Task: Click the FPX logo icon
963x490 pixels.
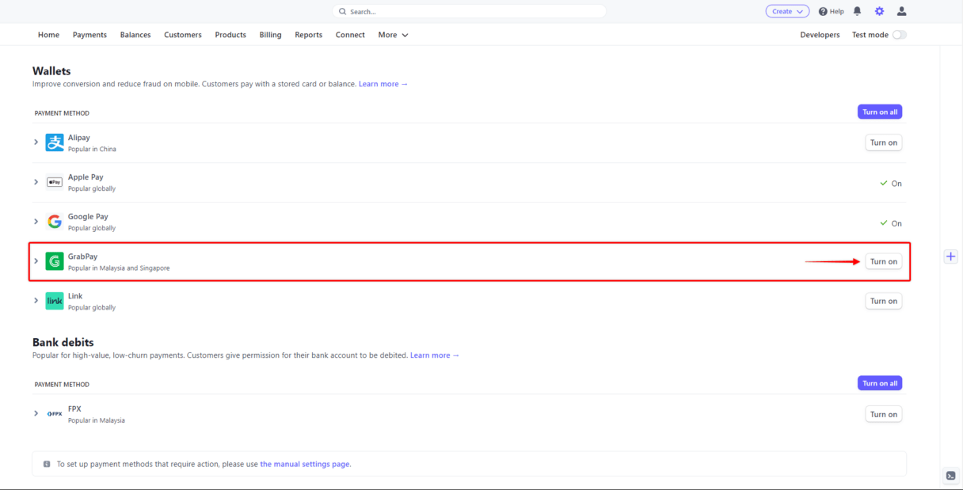Action: 55,414
